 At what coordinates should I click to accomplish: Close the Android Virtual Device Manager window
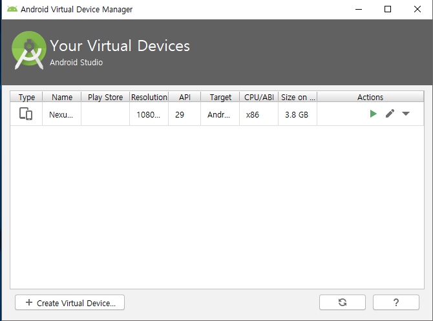coord(417,9)
